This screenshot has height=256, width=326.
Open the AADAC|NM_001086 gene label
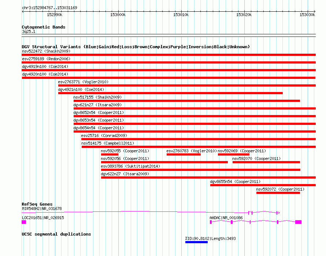(226, 218)
